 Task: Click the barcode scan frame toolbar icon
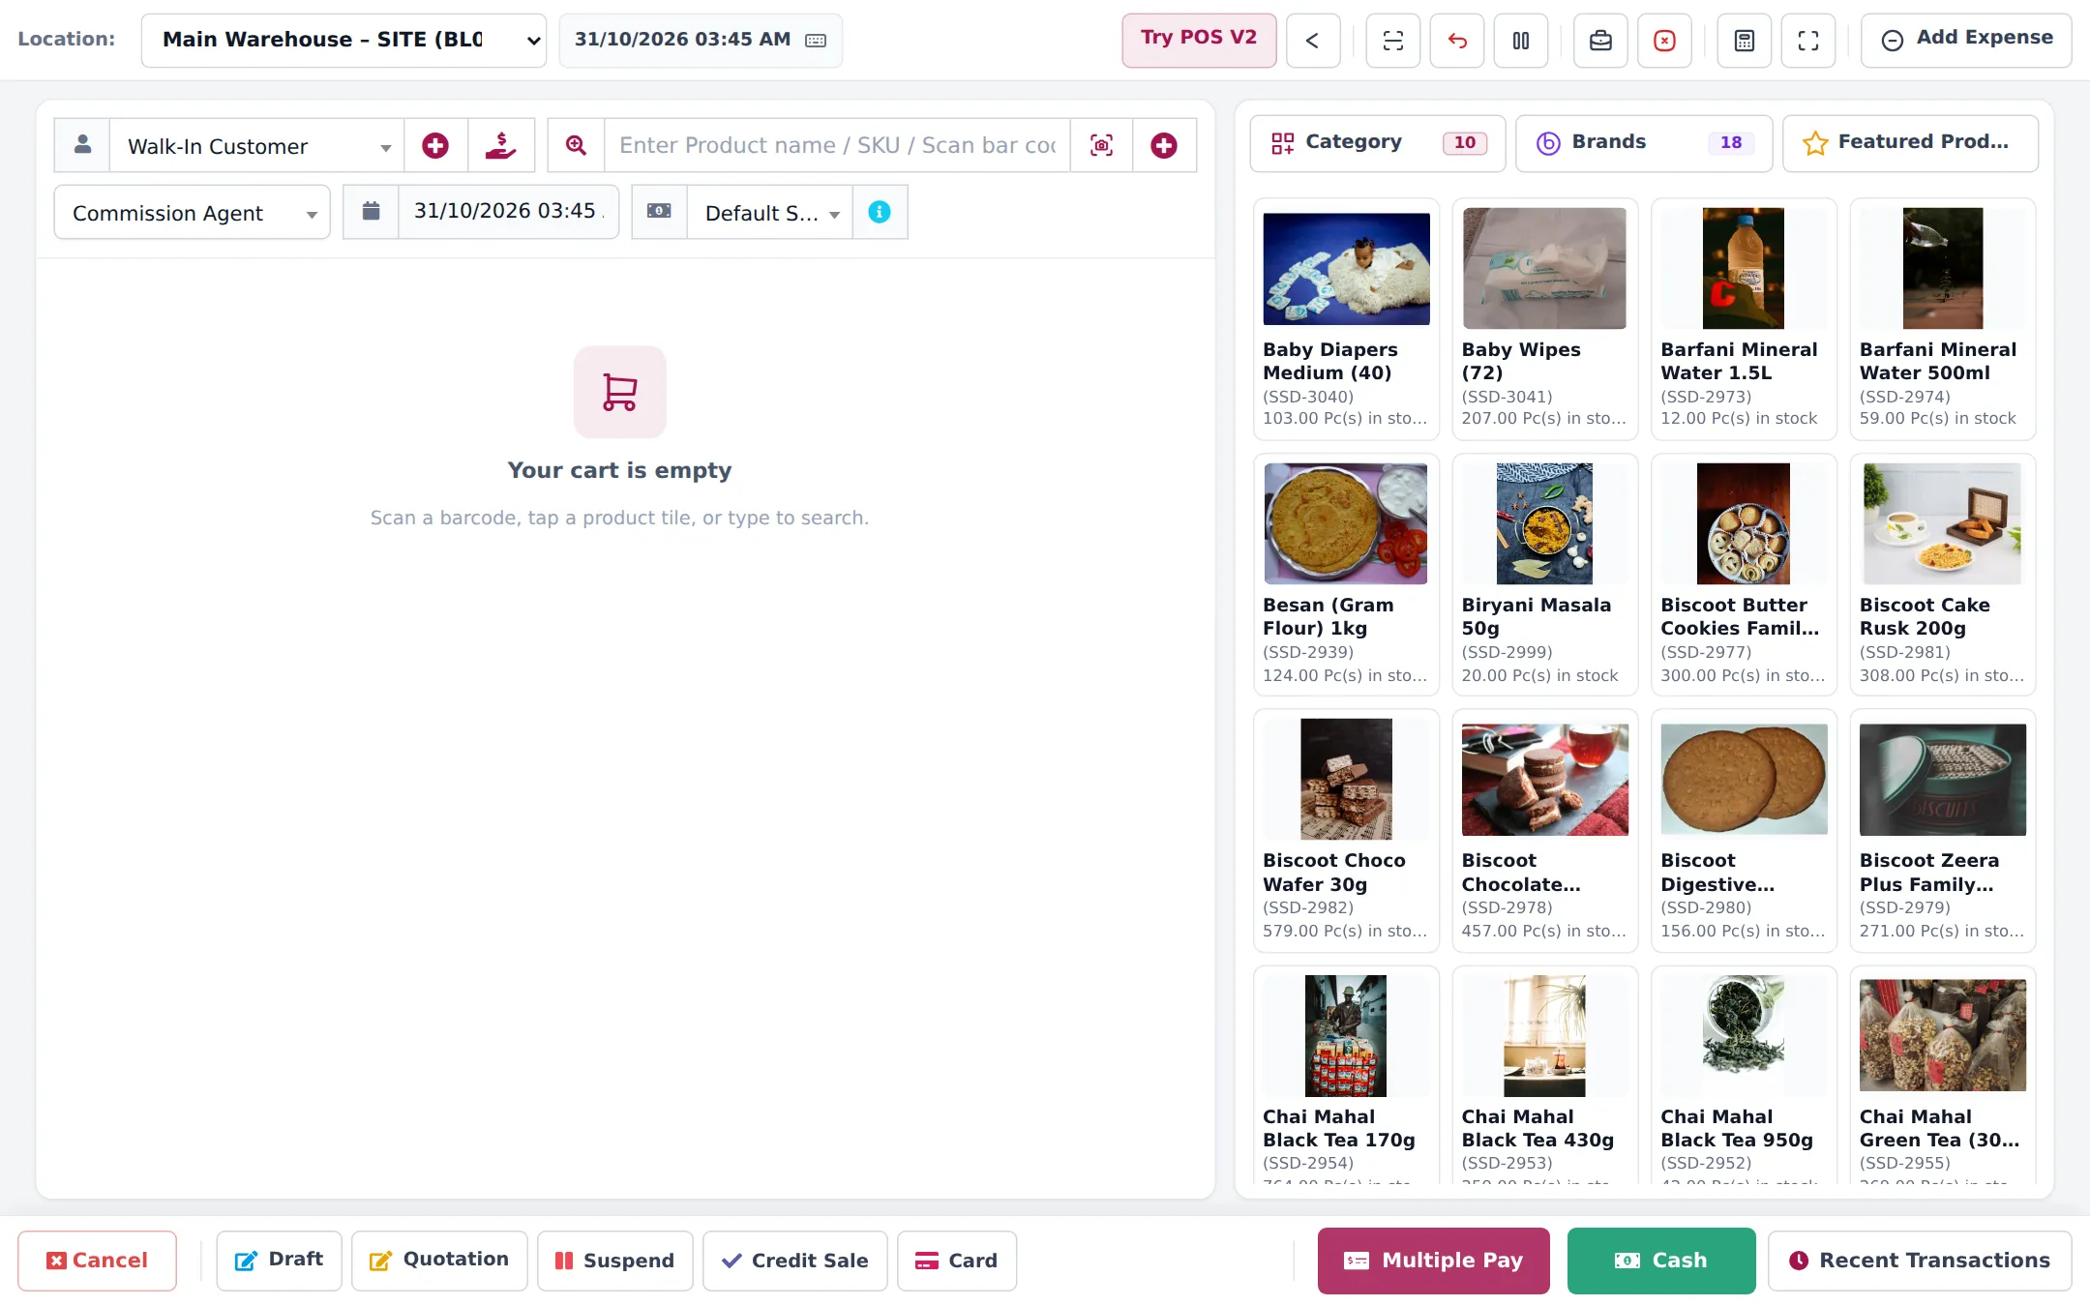click(x=1392, y=41)
